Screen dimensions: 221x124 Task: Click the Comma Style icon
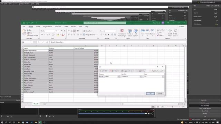pos(108,34)
